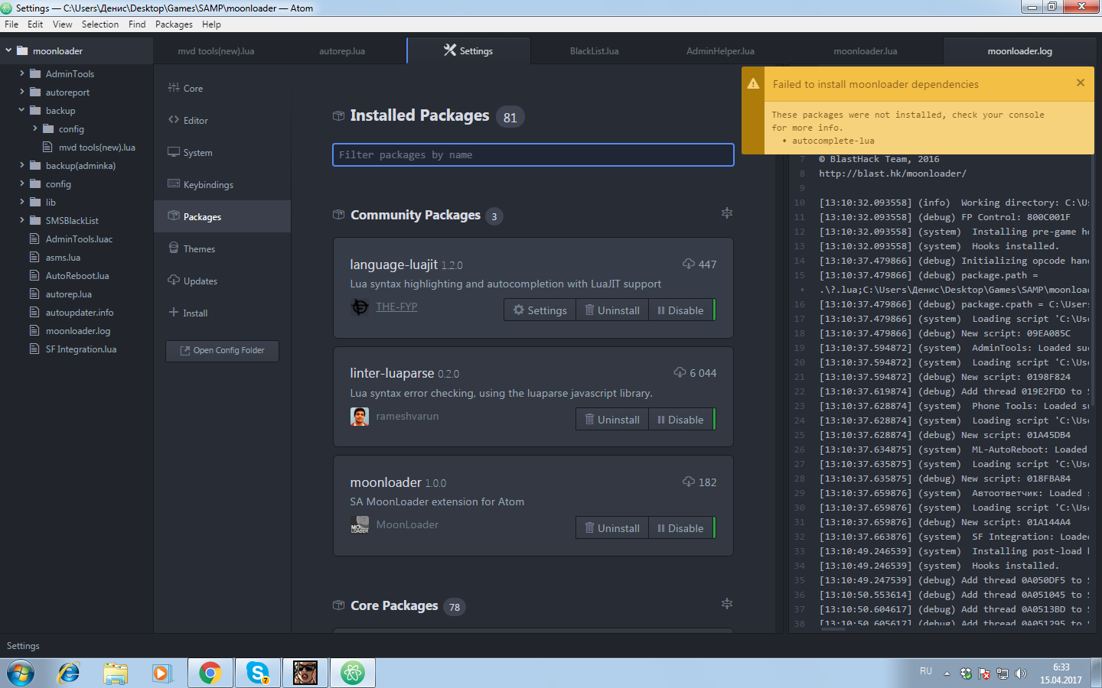Collapse the backup folder
This screenshot has height=688, width=1102.
click(x=21, y=110)
